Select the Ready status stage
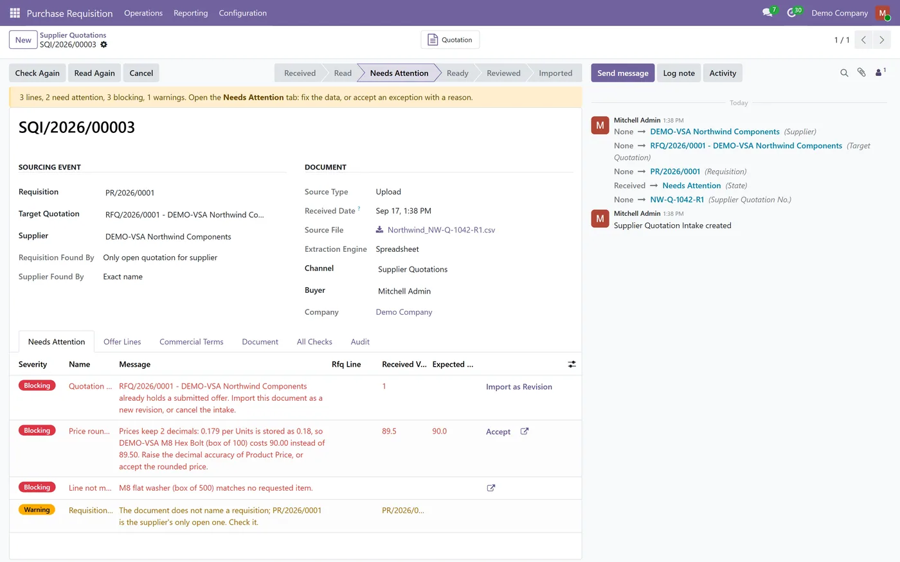 pos(458,73)
